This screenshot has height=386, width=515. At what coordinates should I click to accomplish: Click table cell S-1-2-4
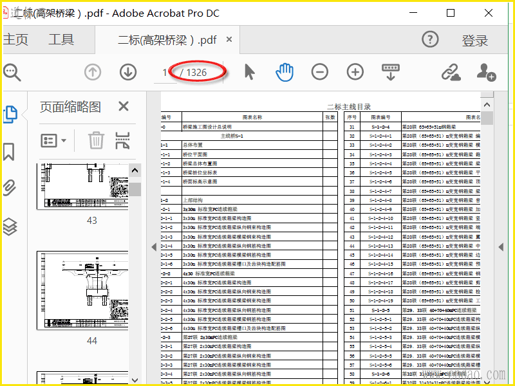click(380, 127)
